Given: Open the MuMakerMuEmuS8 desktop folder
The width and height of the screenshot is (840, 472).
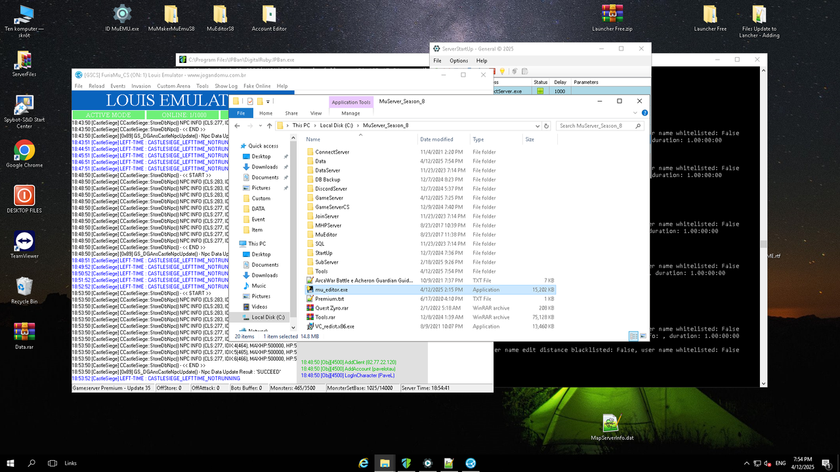Looking at the screenshot, I should tap(171, 18).
